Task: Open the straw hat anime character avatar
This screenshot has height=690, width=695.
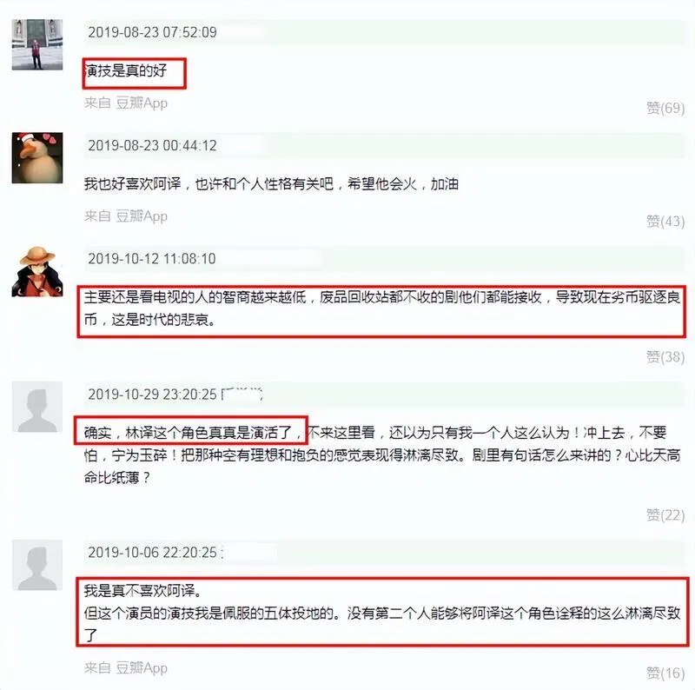Action: (37, 271)
